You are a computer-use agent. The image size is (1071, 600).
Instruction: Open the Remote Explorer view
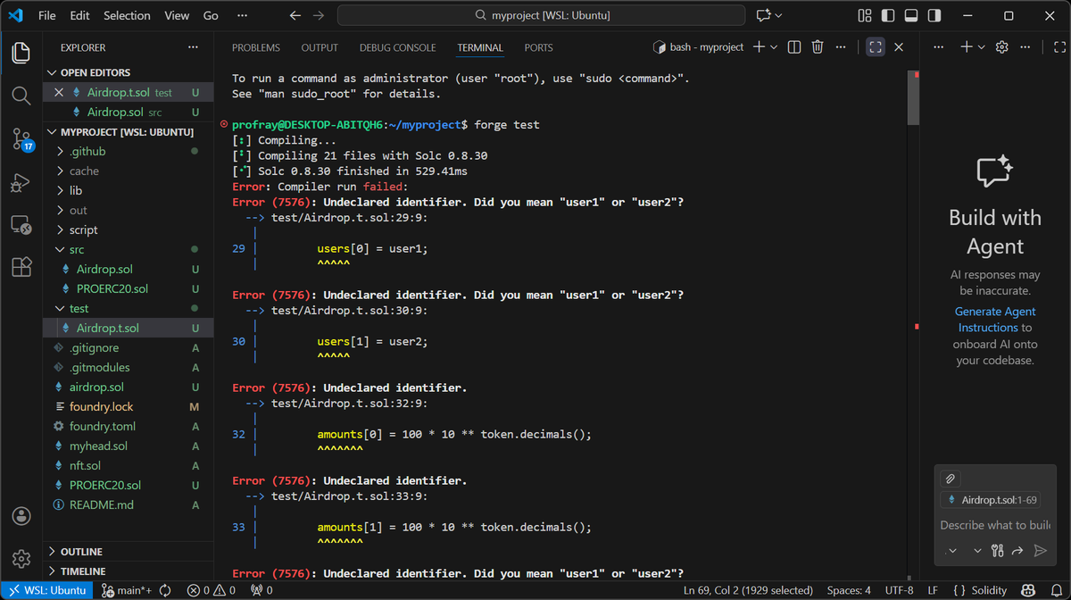tap(21, 225)
